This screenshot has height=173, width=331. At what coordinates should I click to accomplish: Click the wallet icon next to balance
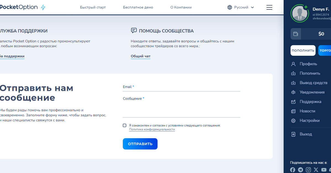click(296, 34)
